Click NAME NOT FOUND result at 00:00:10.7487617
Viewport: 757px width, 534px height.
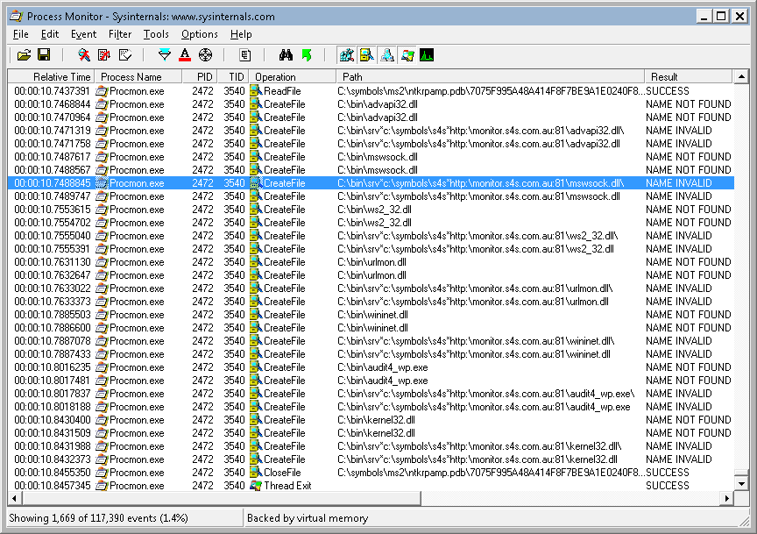pyautogui.click(x=689, y=157)
